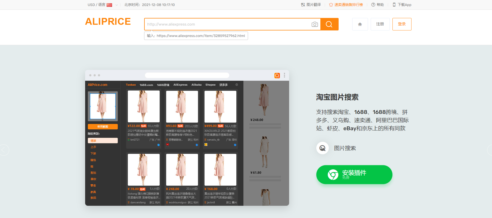Click the help question-mark icon
Image resolution: width=492 pixels, height=218 pixels.
click(x=373, y=5)
